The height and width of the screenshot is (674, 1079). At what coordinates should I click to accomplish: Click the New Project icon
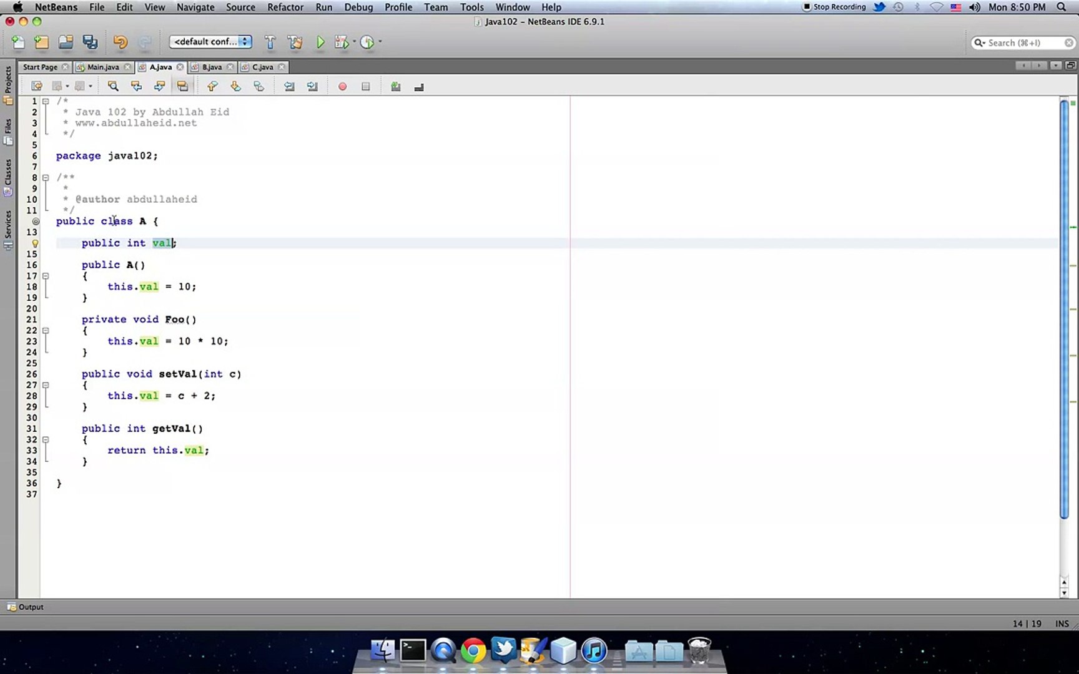click(x=41, y=42)
